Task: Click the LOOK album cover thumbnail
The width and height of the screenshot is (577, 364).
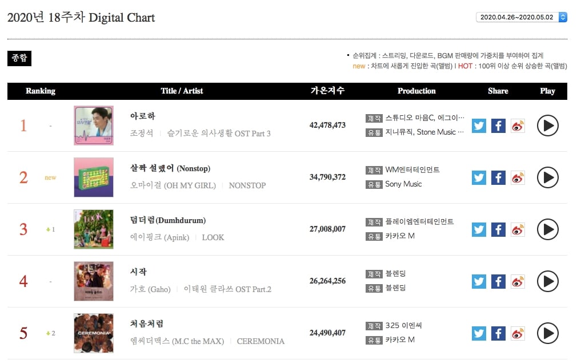Action: tap(94, 229)
